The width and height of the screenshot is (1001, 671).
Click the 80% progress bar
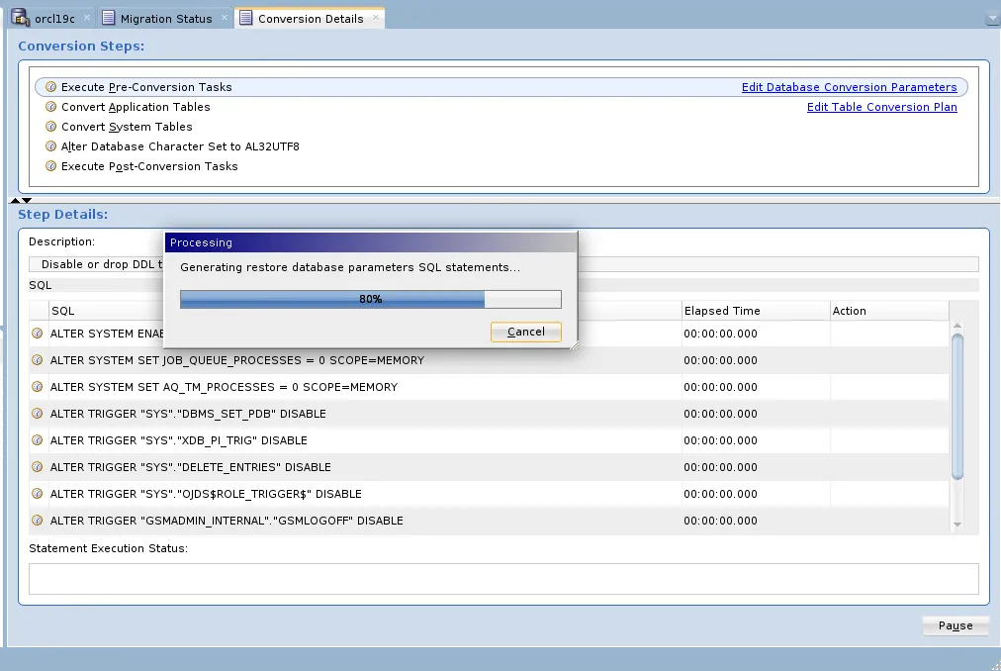pos(370,299)
